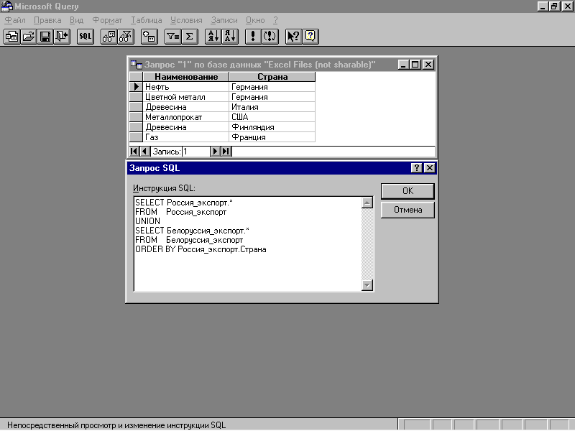The height and width of the screenshot is (431, 575).
Task: Click the UNION line in the SQL text
Action: click(x=148, y=221)
